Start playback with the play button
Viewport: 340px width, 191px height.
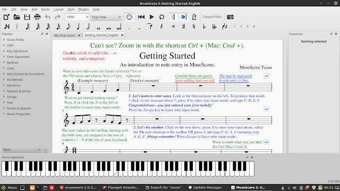[151, 17]
